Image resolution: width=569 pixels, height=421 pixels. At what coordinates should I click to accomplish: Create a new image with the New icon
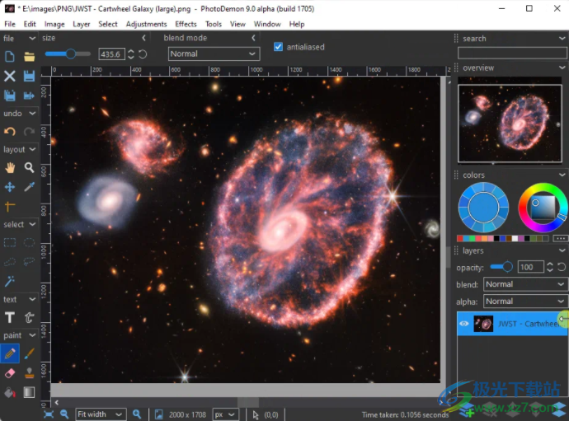click(10, 57)
